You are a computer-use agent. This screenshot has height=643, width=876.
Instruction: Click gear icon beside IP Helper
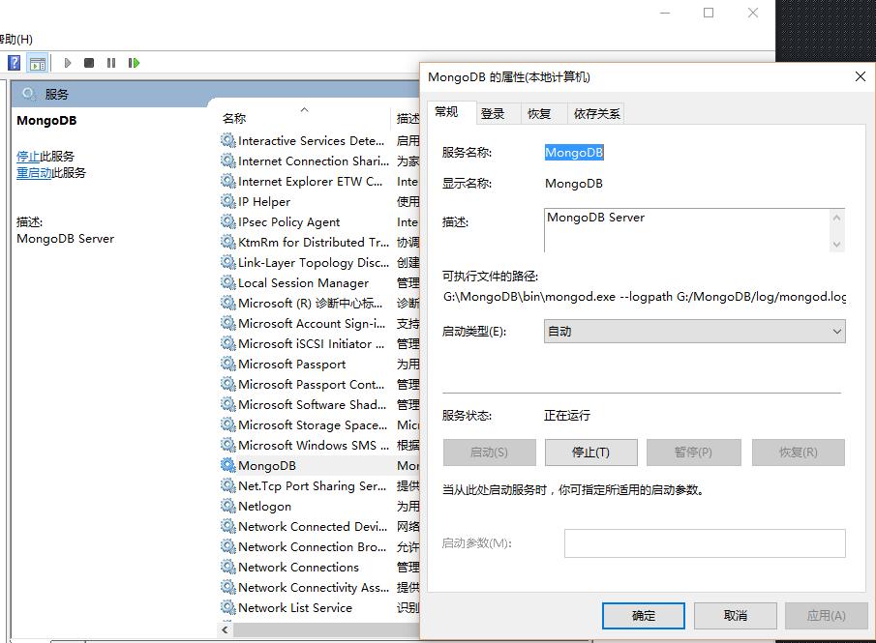(x=227, y=201)
